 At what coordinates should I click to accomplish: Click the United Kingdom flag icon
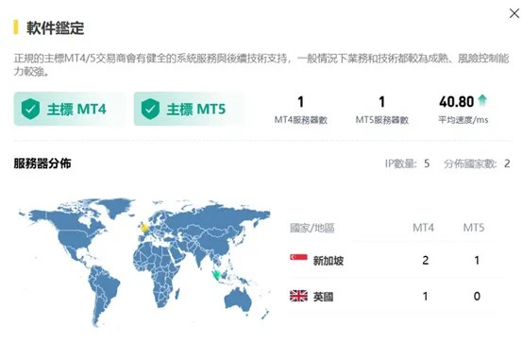click(x=298, y=296)
